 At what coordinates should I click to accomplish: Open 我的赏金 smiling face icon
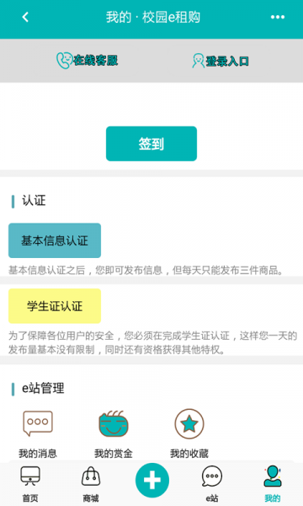pos(114,423)
